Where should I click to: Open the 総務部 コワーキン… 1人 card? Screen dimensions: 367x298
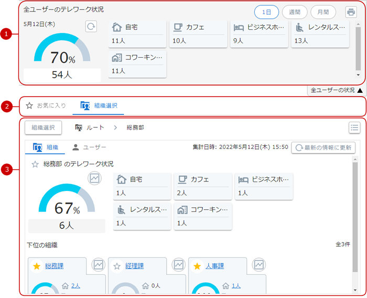[203, 217]
